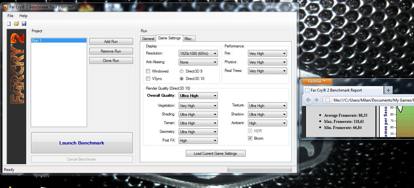Click Load Current Game Settings button
This screenshot has height=188, width=414.
pyautogui.click(x=216, y=153)
